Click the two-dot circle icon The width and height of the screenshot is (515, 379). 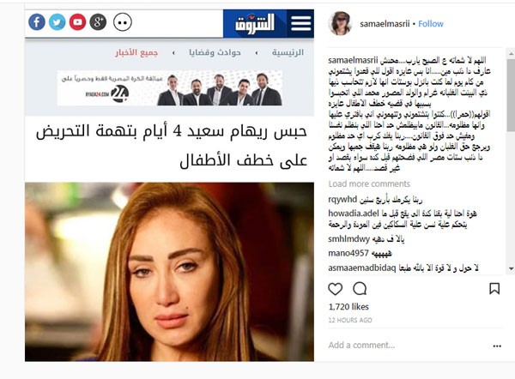[123, 22]
